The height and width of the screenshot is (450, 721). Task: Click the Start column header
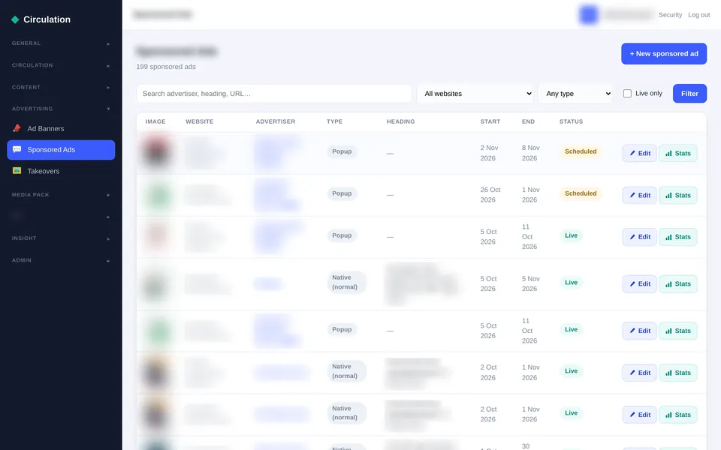tap(490, 121)
